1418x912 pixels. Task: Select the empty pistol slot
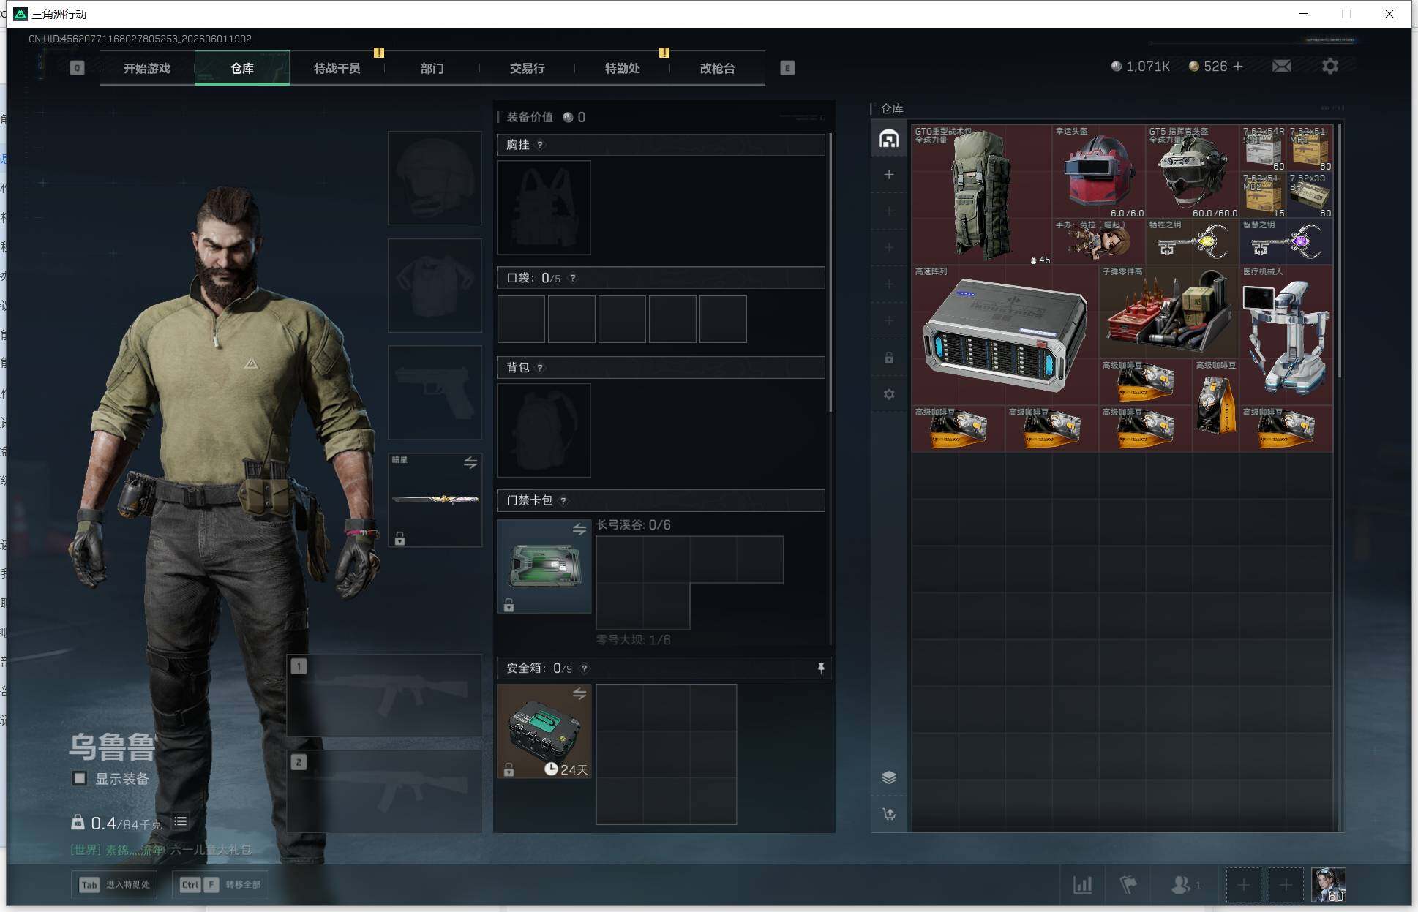click(x=435, y=392)
